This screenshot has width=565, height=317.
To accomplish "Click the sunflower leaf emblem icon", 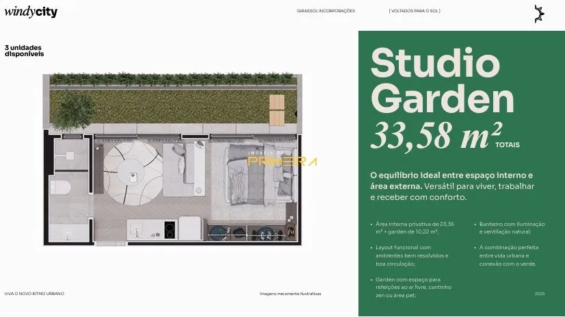I will point(539,14).
